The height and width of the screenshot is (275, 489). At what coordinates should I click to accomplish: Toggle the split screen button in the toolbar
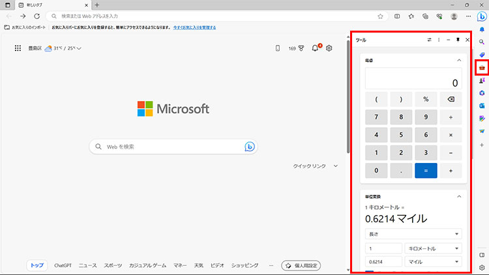tap(397, 16)
